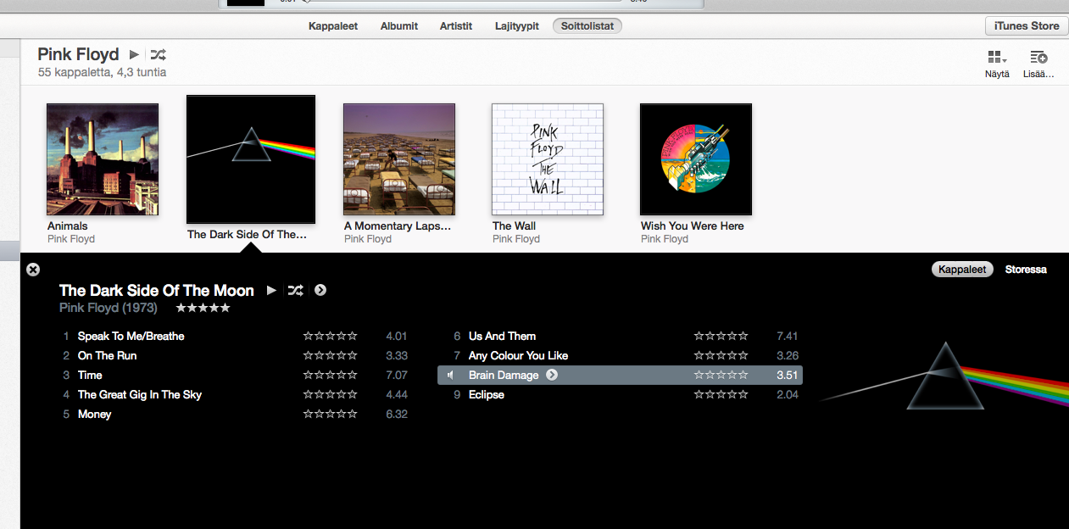Switch to the Lajityypit tab
This screenshot has height=529, width=1069.
pos(517,26)
